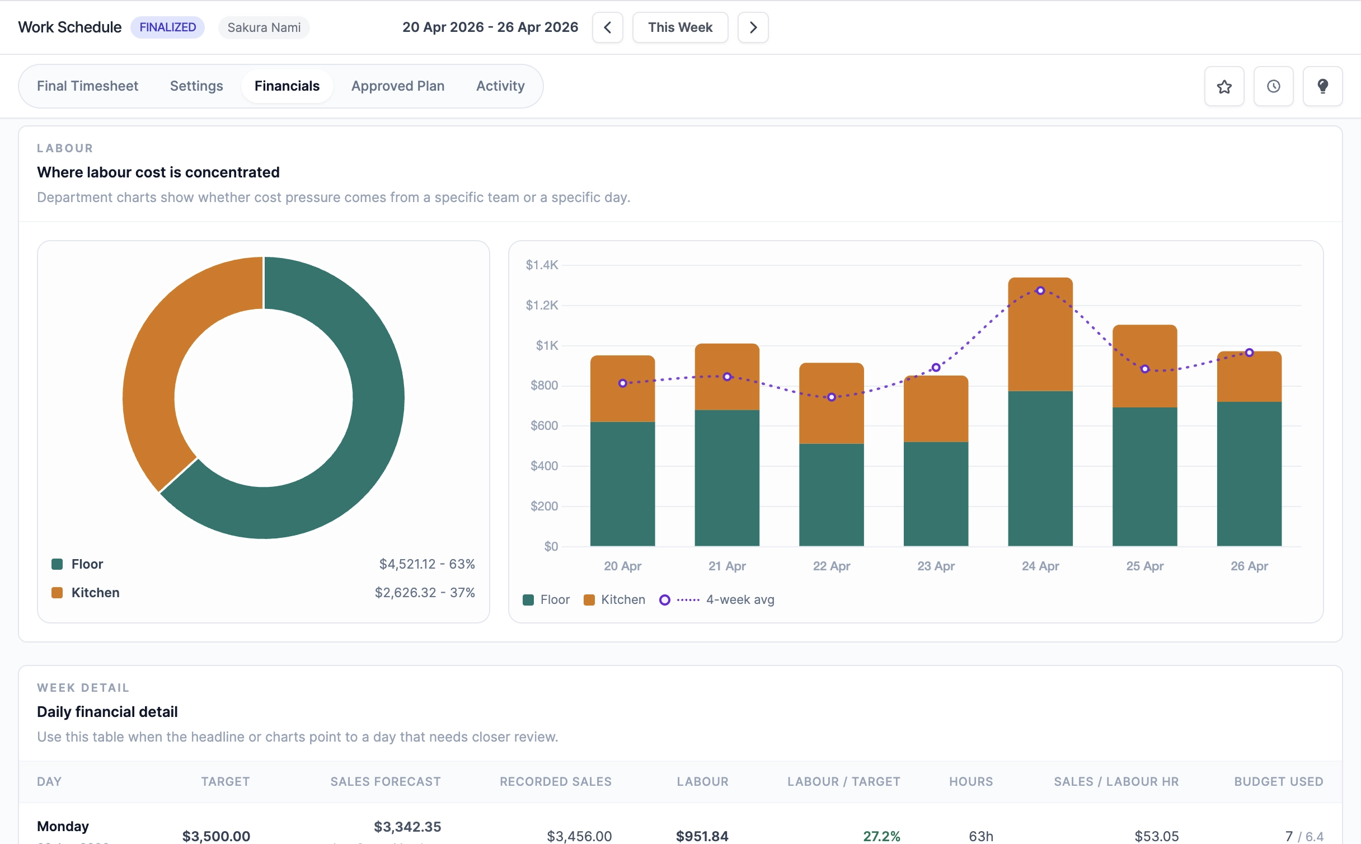
Task: Click the lightbulb insights icon button
Action: [x=1322, y=86]
